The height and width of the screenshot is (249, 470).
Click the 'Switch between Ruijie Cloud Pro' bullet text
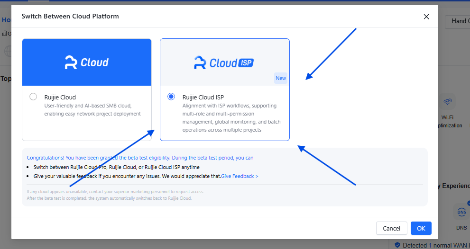(116, 167)
